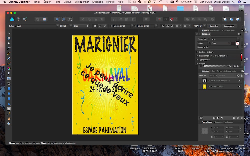
Task: Open the Navigateur panel tab
Action: click(228, 122)
